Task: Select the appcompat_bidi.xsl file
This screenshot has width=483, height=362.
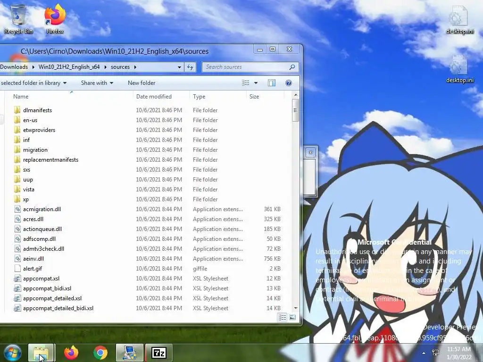Action: point(147,288)
